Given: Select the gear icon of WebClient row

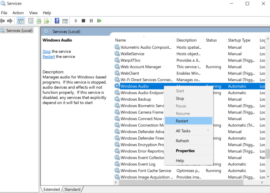Looking at the screenshot, I should tap(117, 73).
